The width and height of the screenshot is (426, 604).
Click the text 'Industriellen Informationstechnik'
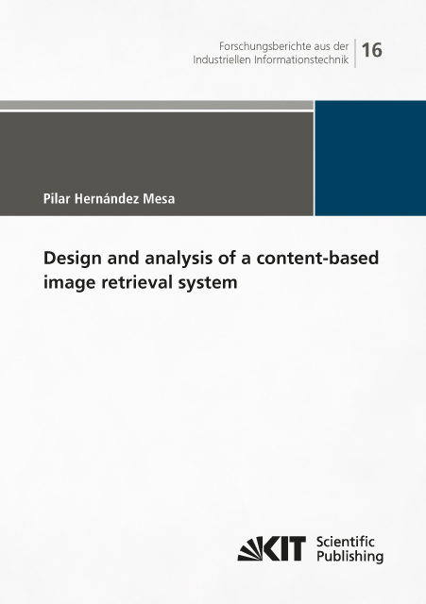(x=271, y=59)
